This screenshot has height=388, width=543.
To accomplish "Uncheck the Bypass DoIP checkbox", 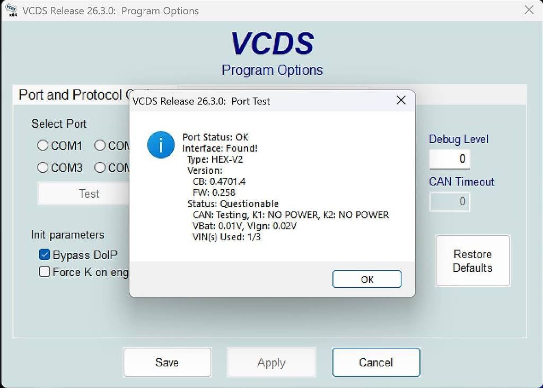I will [45, 254].
